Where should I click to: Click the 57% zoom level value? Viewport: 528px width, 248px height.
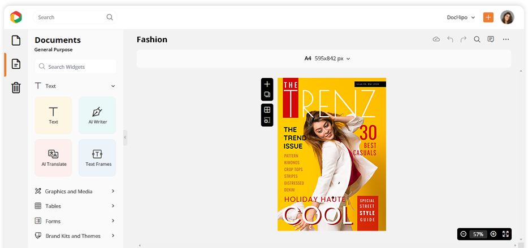[x=478, y=234]
